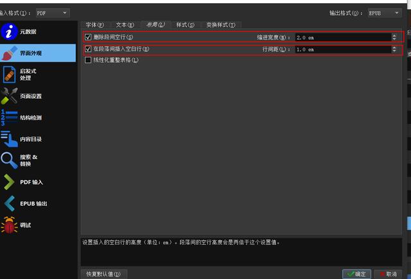Switch to the 布局 tab
The width and height of the screenshot is (411, 279).
tap(155, 24)
